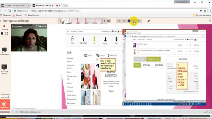Switch to the Система обслуживания browser tab
Viewport: 212px width, 119px height.
15,6
